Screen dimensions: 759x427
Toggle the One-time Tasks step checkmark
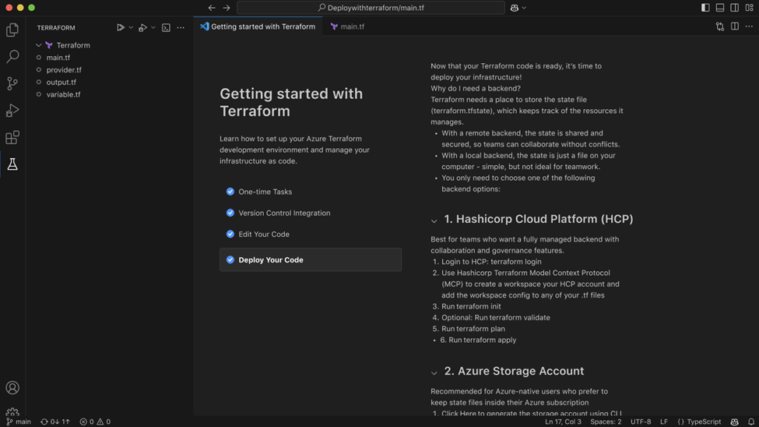[230, 192]
